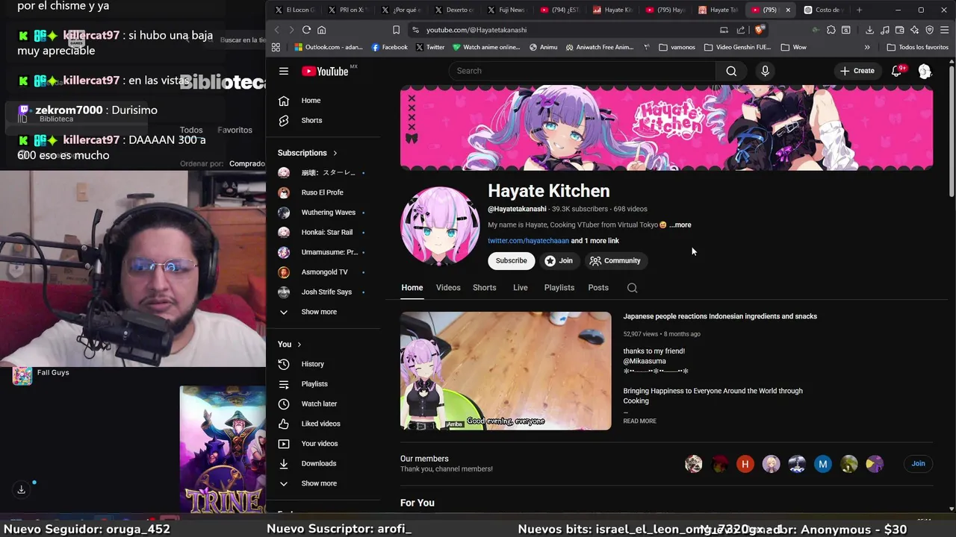
Task: Click the browser address bar URL
Action: click(x=477, y=30)
